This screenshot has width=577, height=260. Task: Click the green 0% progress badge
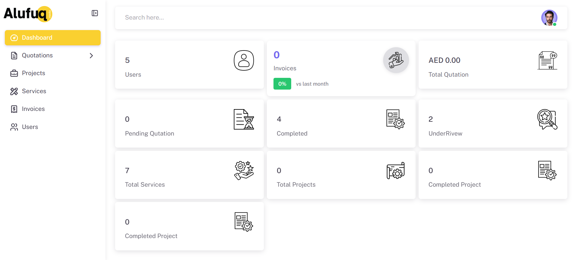pyautogui.click(x=282, y=84)
